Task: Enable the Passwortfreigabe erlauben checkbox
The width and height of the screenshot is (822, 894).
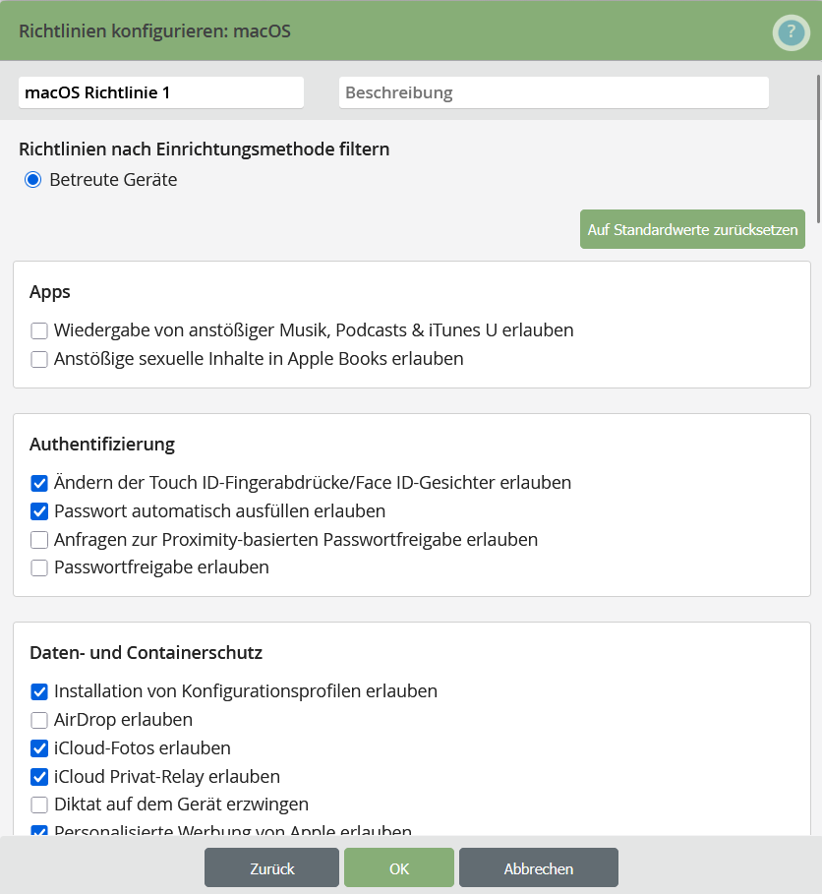Action: [39, 567]
